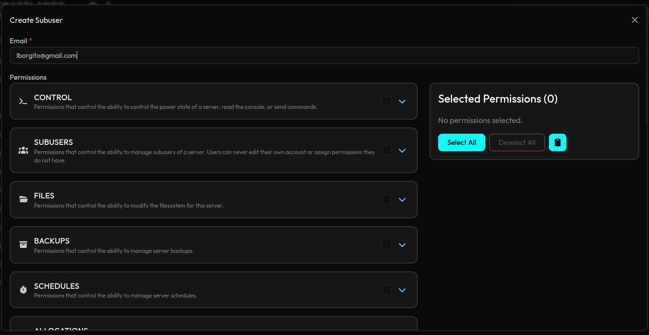Click the Permissions section label
This screenshot has height=335, width=649.
point(28,77)
